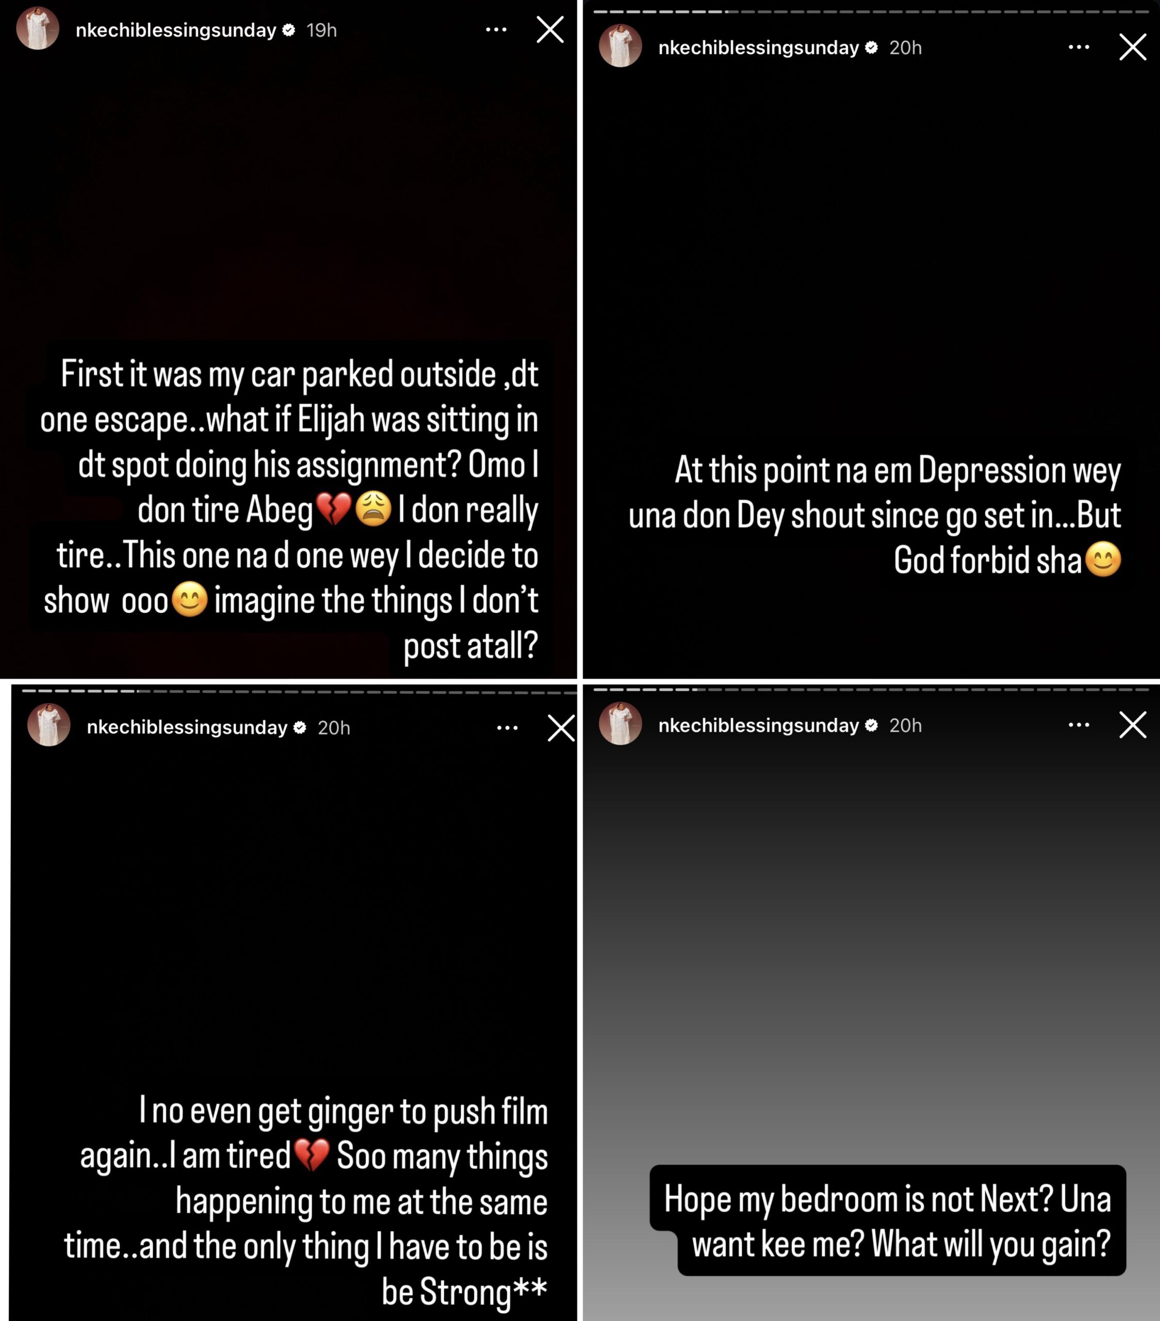Open profile picture in the ginger film story

[x=49, y=724]
